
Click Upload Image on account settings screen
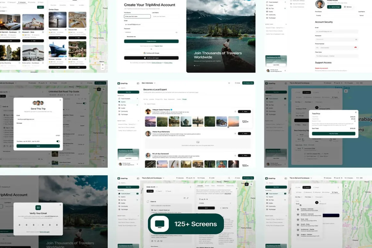click(x=334, y=7)
